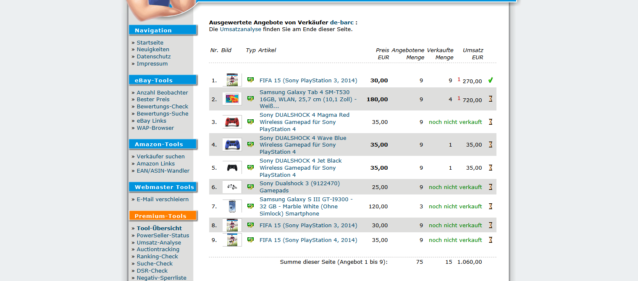Open the PowerSeller-Status tool
This screenshot has height=281, width=638.
(163, 235)
